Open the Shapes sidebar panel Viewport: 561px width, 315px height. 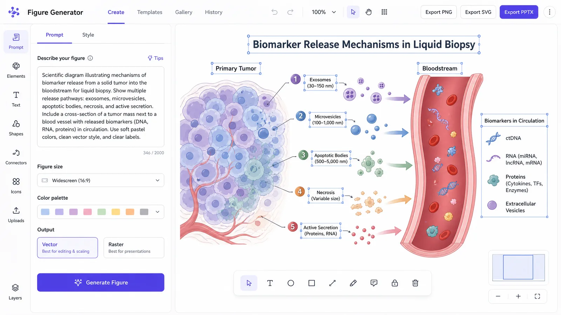click(16, 128)
